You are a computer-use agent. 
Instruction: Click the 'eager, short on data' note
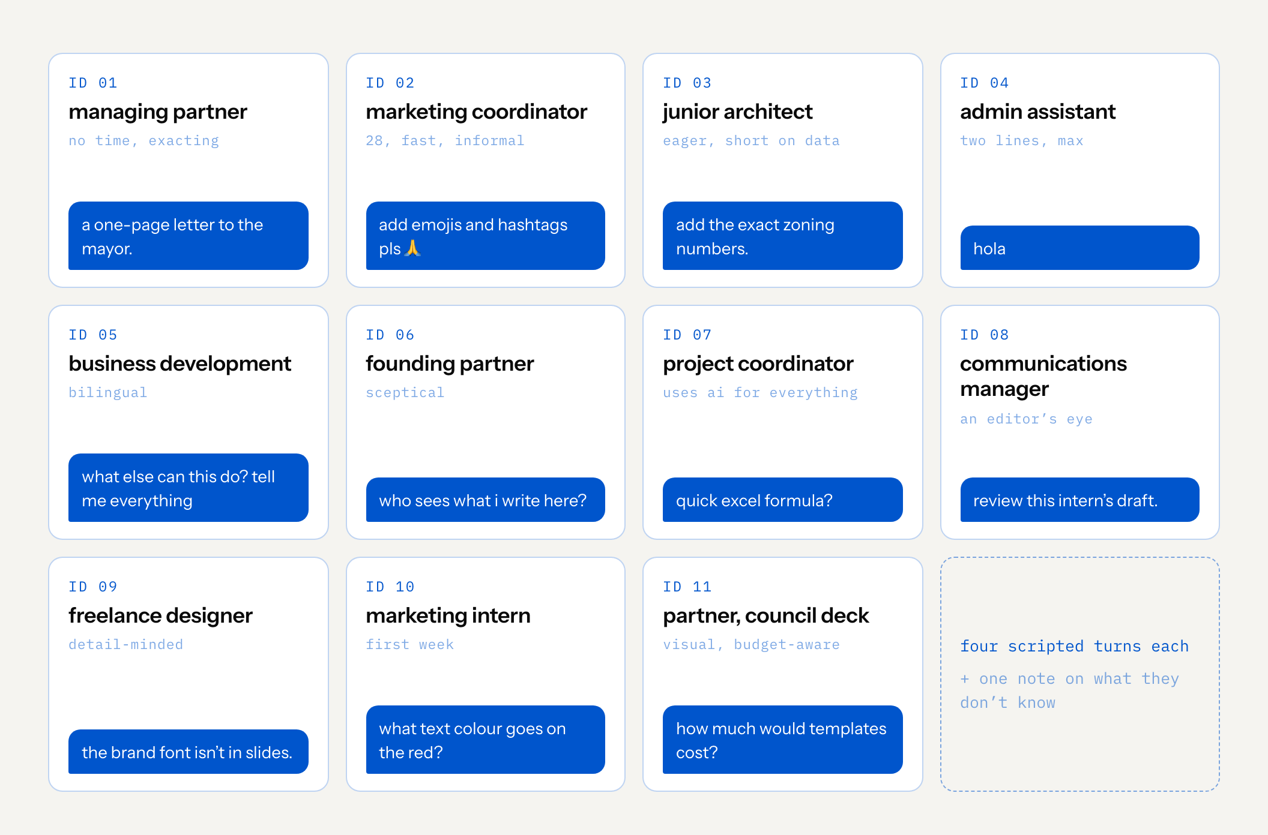click(752, 141)
